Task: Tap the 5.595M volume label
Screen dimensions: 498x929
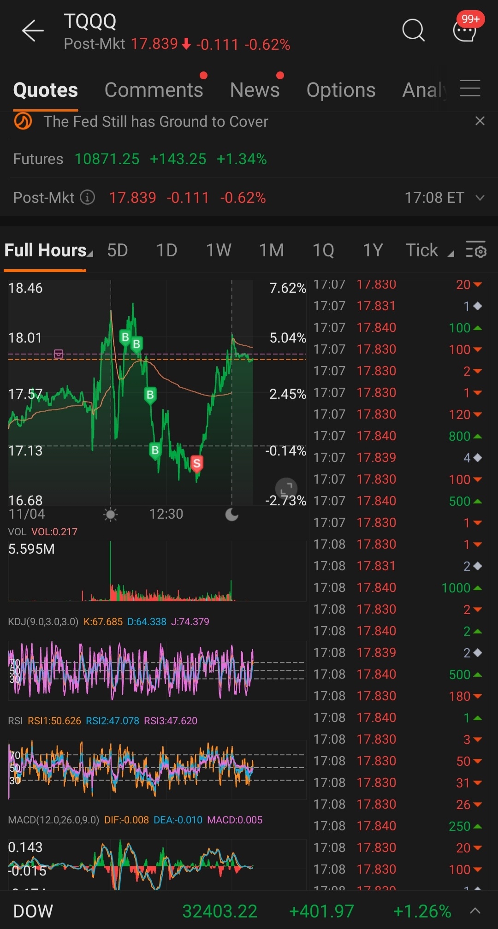Action: pos(31,549)
